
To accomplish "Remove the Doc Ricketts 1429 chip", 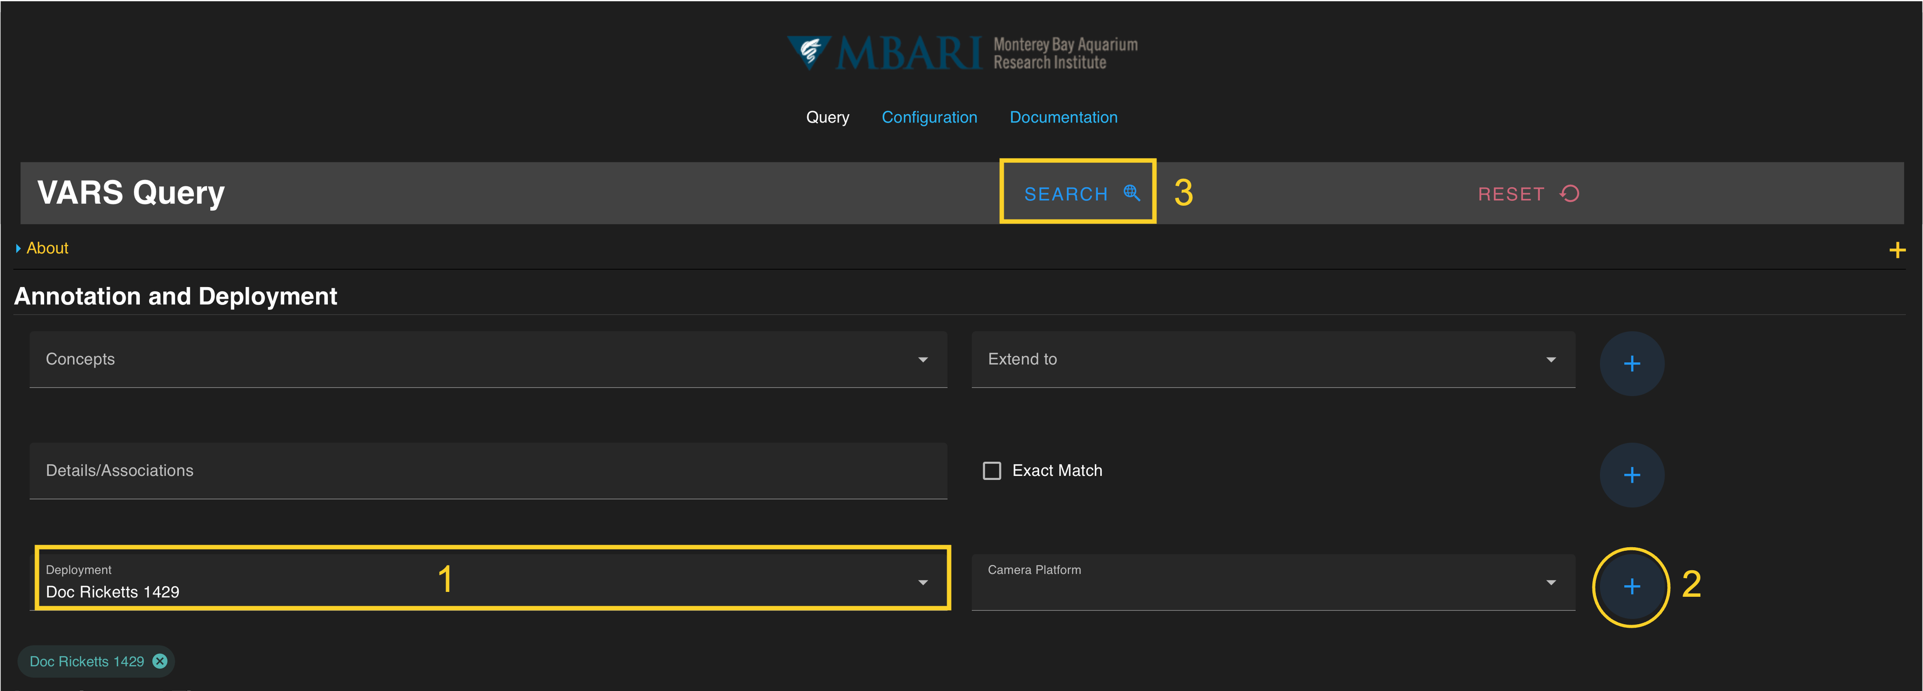I will point(160,661).
